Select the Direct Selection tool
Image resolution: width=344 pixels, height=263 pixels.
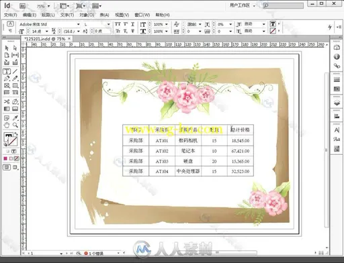pos(15,48)
